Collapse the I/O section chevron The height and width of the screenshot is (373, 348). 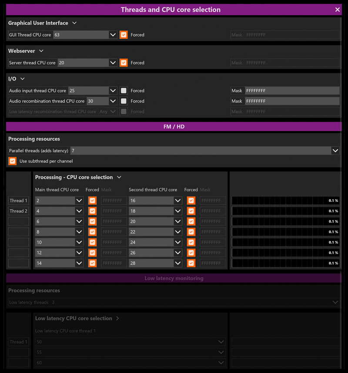pyautogui.click(x=22, y=79)
